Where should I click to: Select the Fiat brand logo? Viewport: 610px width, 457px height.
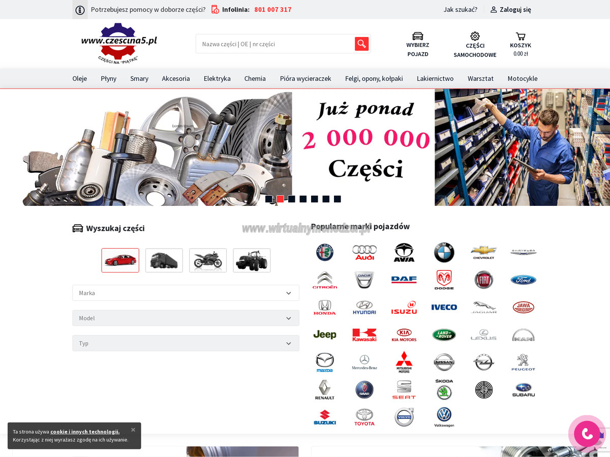(483, 280)
